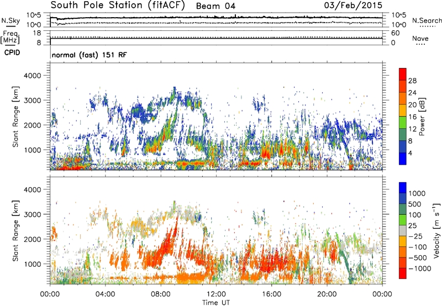Click the 'Freq. [MHz]' axis label
This screenshot has height=306, width=442.
[10, 38]
